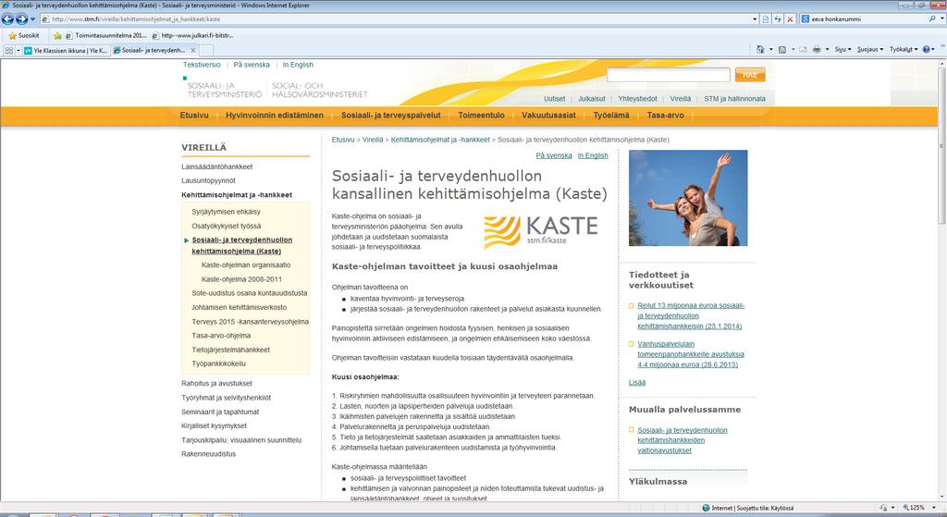The width and height of the screenshot is (947, 517).
Task: Click the magnifier icon in the browser search box
Action: pos(932,19)
